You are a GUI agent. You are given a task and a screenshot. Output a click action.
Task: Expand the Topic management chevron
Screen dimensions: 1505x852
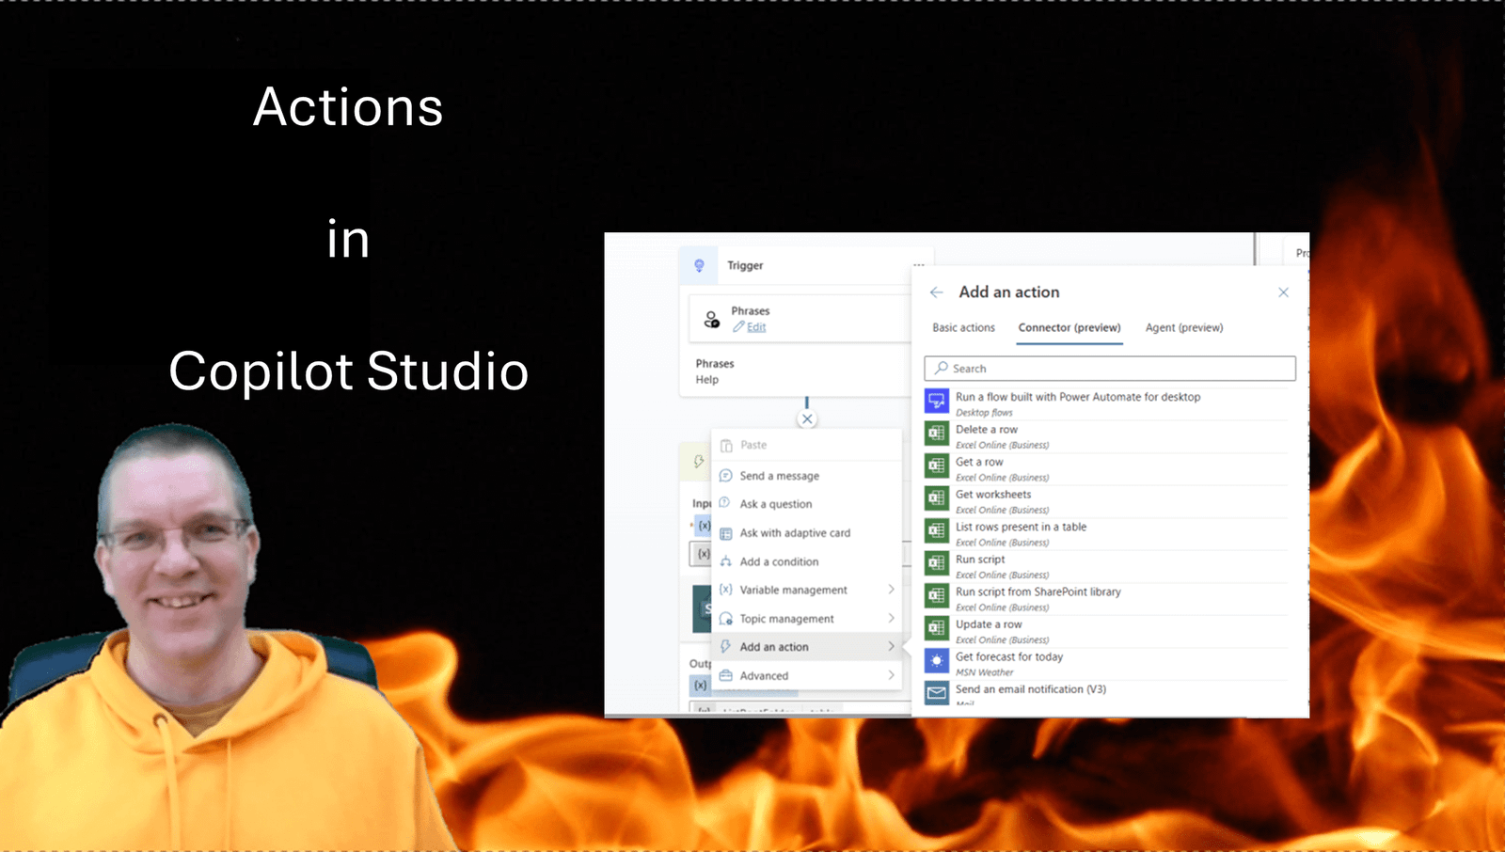891,618
